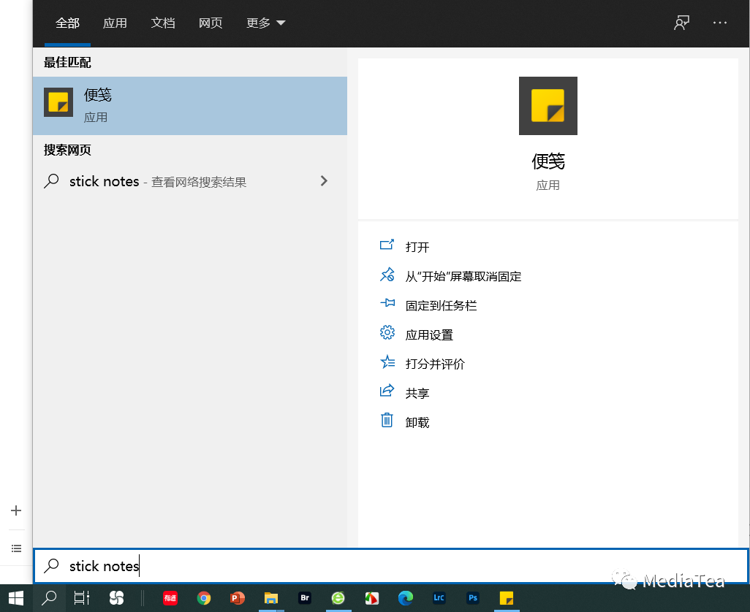This screenshot has width=750, height=612.
Task: Click the magnifier icon in search box
Action: tap(51, 566)
